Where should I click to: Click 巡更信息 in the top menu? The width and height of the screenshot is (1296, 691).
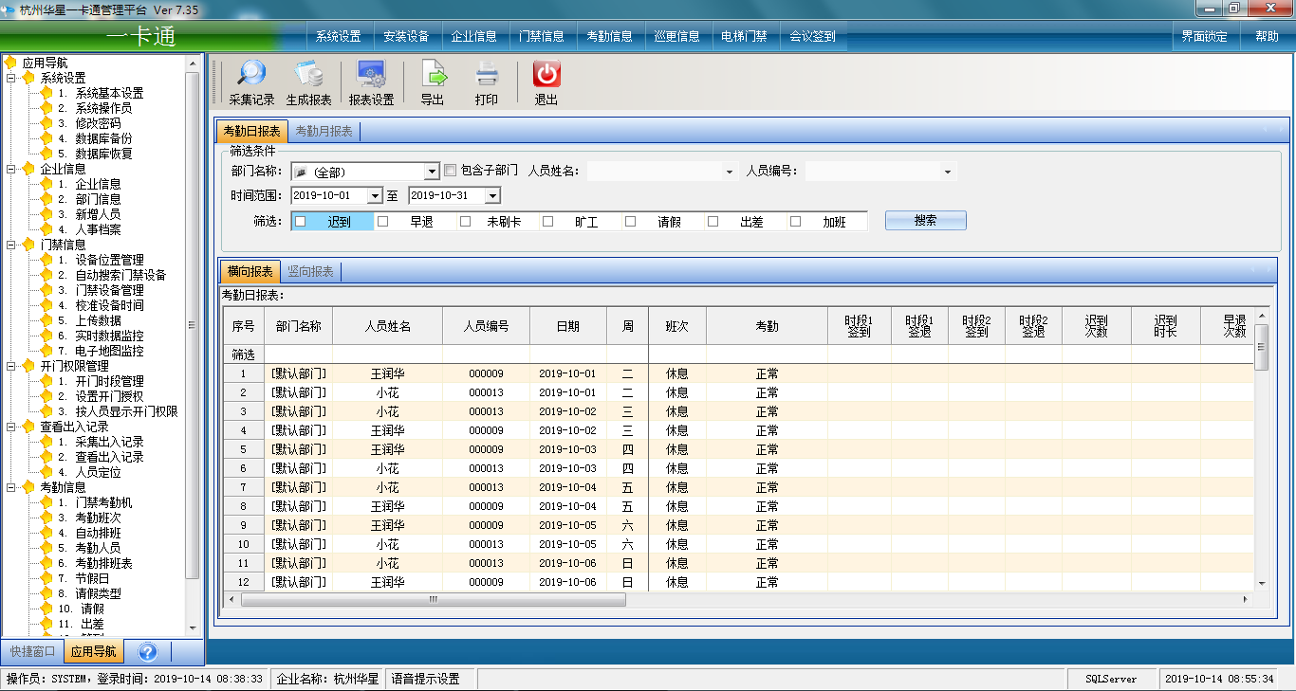click(x=677, y=37)
